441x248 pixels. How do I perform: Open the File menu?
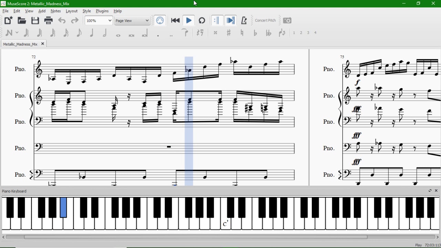point(6,11)
